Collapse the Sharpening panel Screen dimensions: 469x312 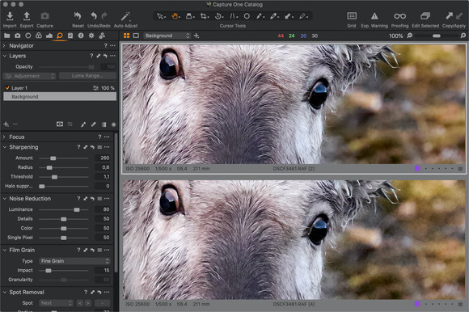5,147
